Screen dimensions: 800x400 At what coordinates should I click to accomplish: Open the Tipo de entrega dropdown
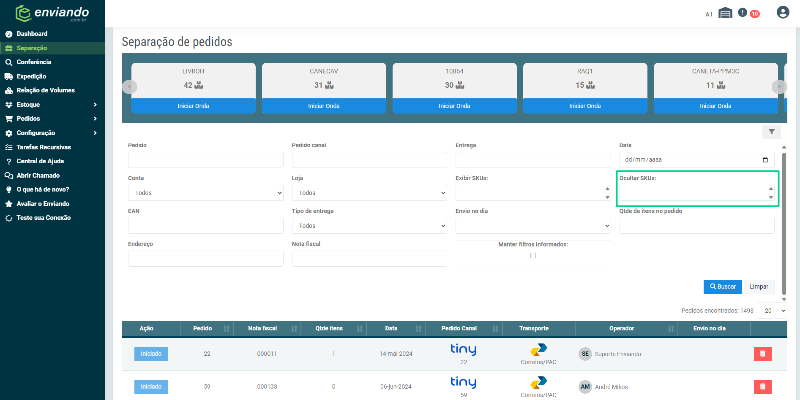coord(369,226)
